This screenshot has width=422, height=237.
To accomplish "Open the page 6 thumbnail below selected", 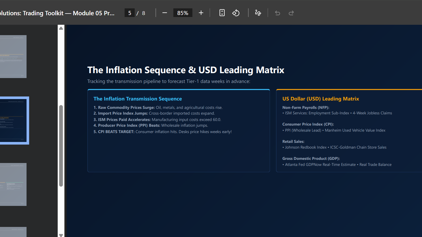I will [x=13, y=184].
